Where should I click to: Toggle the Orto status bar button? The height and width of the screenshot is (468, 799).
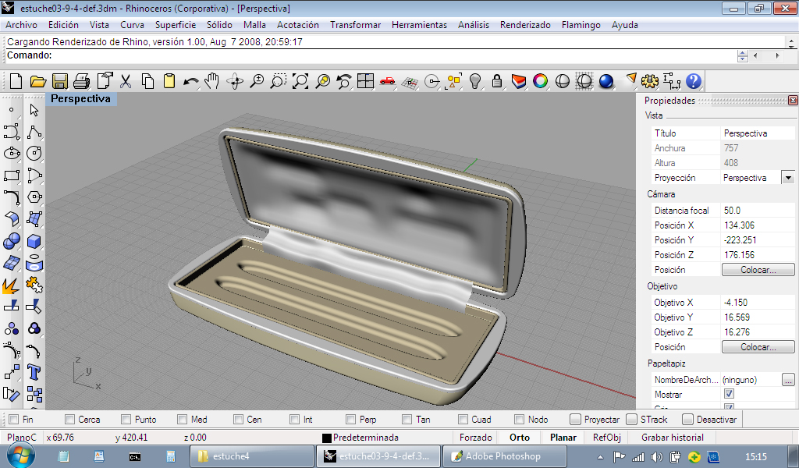pos(519,438)
